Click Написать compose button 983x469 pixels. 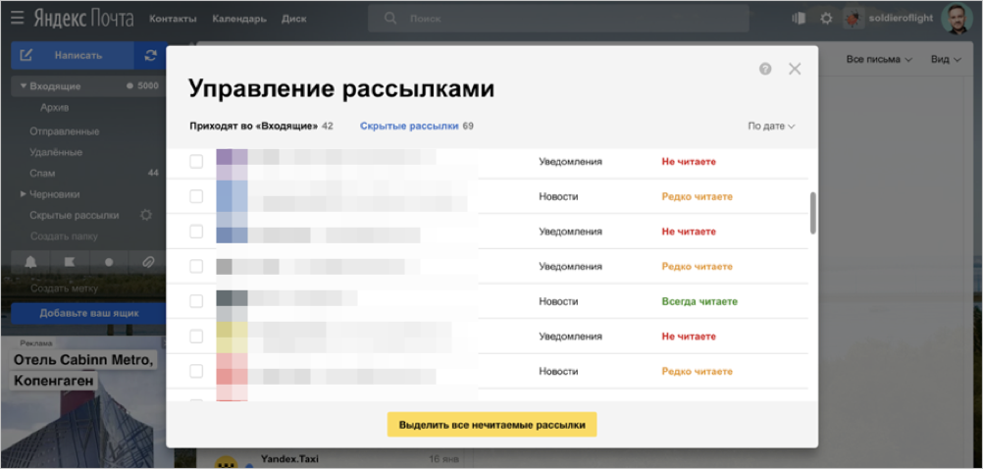coord(72,55)
